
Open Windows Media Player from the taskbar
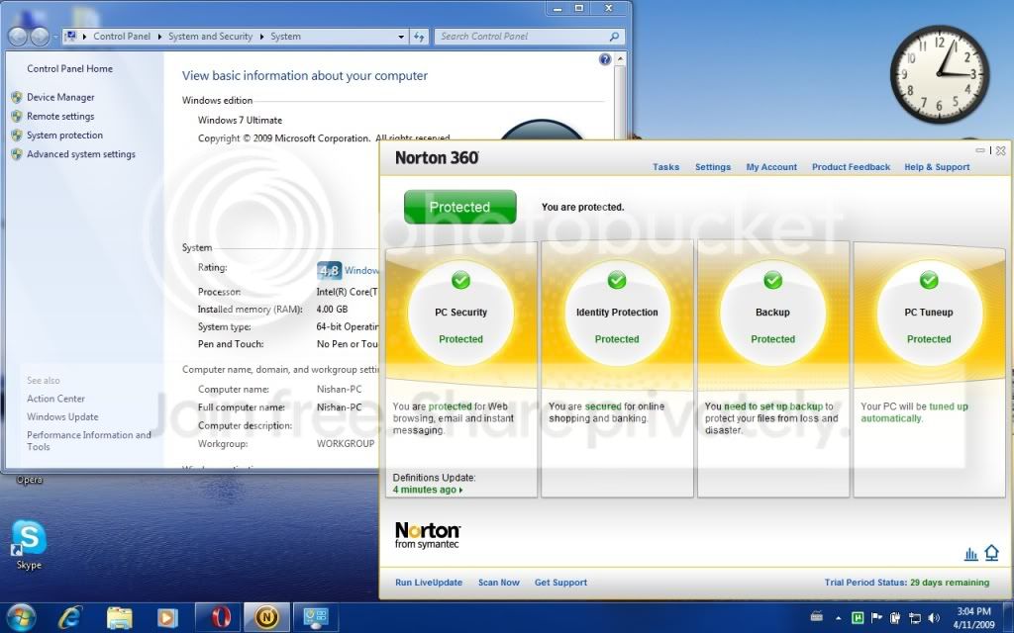point(167,618)
